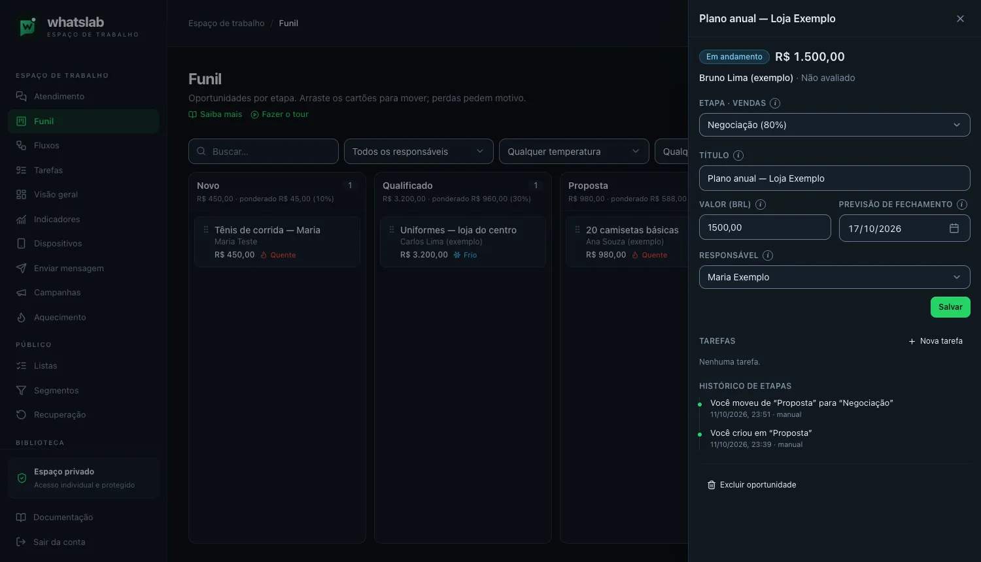
Task: Click info icon next to Responsável
Action: pos(768,256)
